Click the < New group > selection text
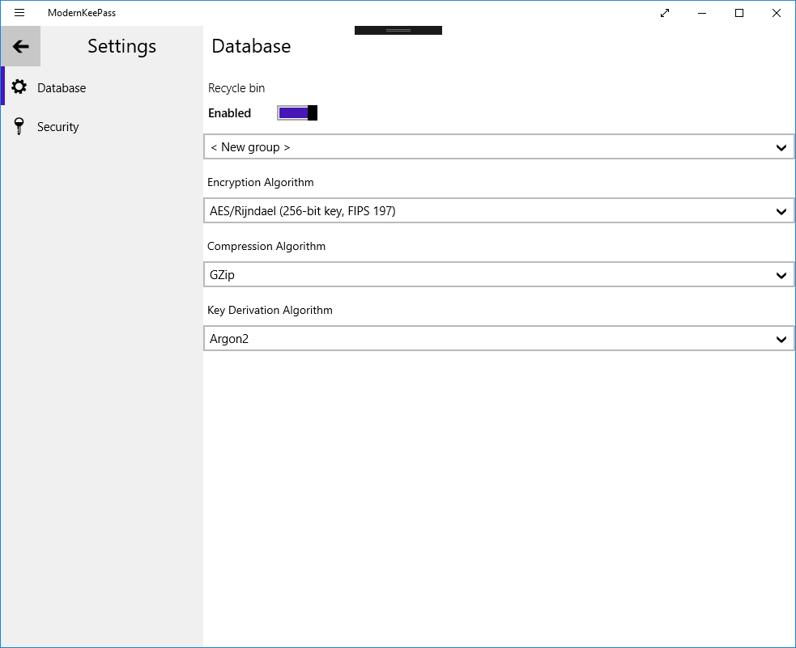 [249, 148]
